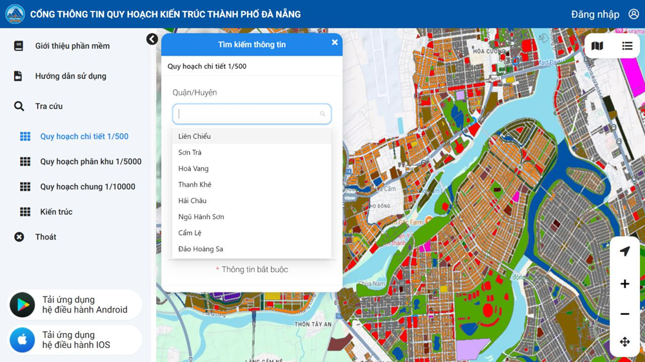Click the Apple iOS icon

tap(22, 340)
